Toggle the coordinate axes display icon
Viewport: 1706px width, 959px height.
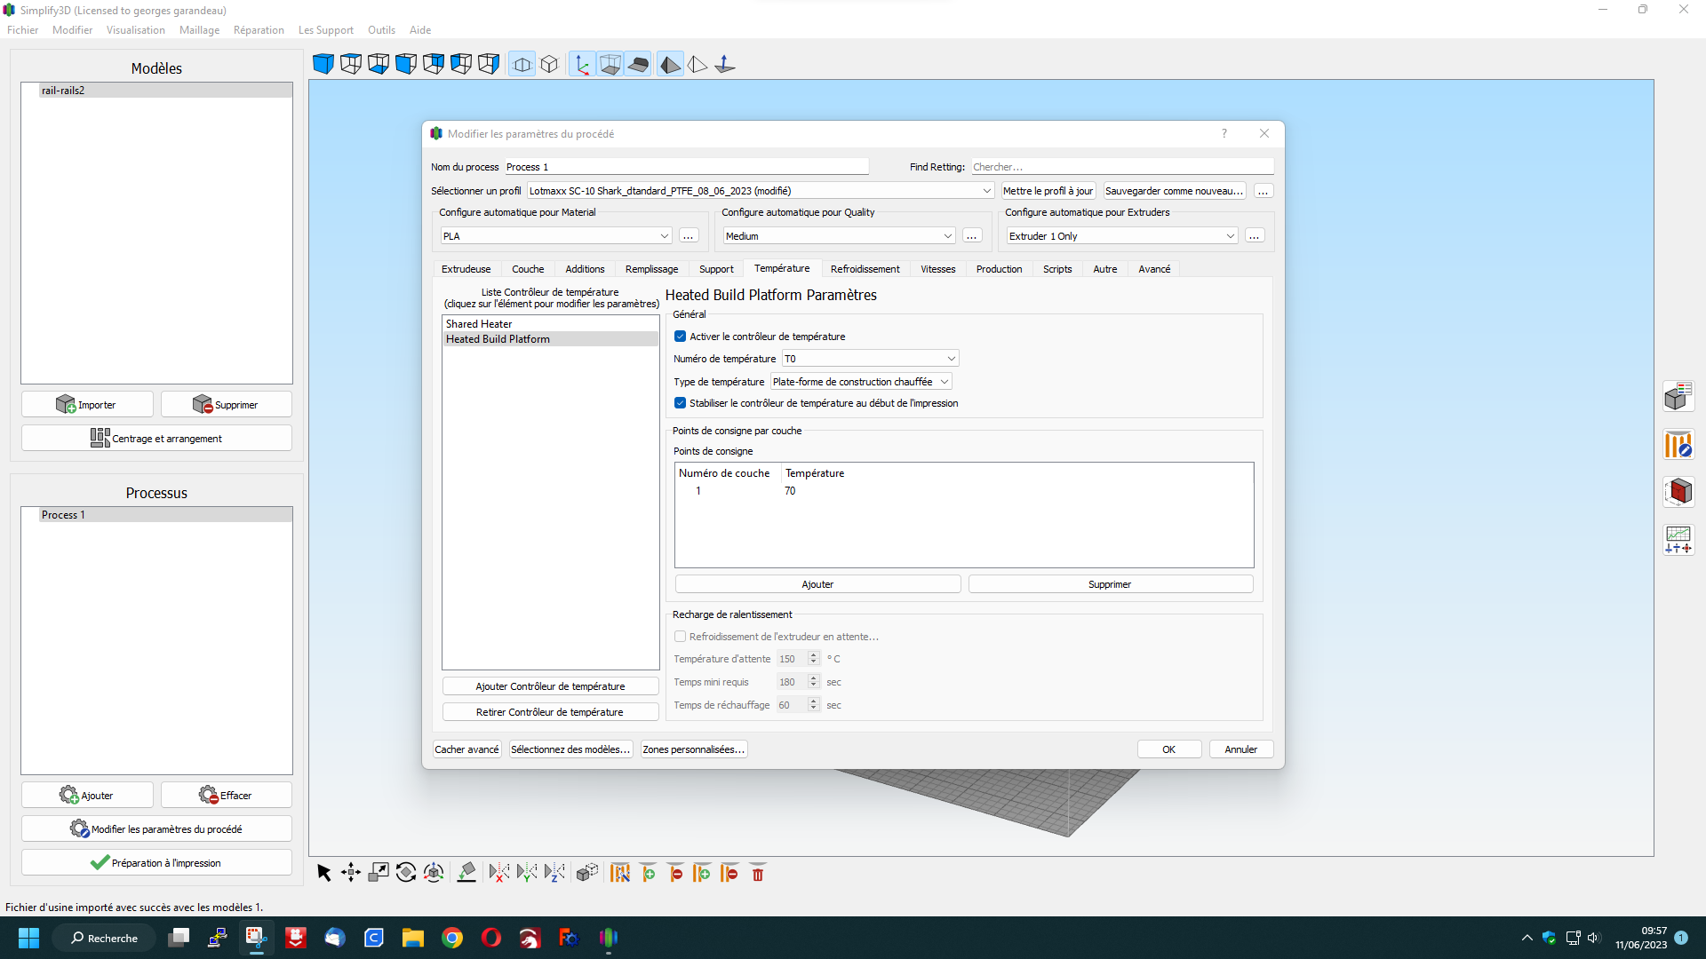582,65
